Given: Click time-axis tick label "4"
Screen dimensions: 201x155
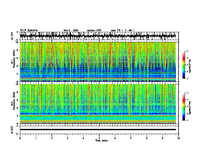Looking at the screenshot, I should pyautogui.click(x=83, y=138).
